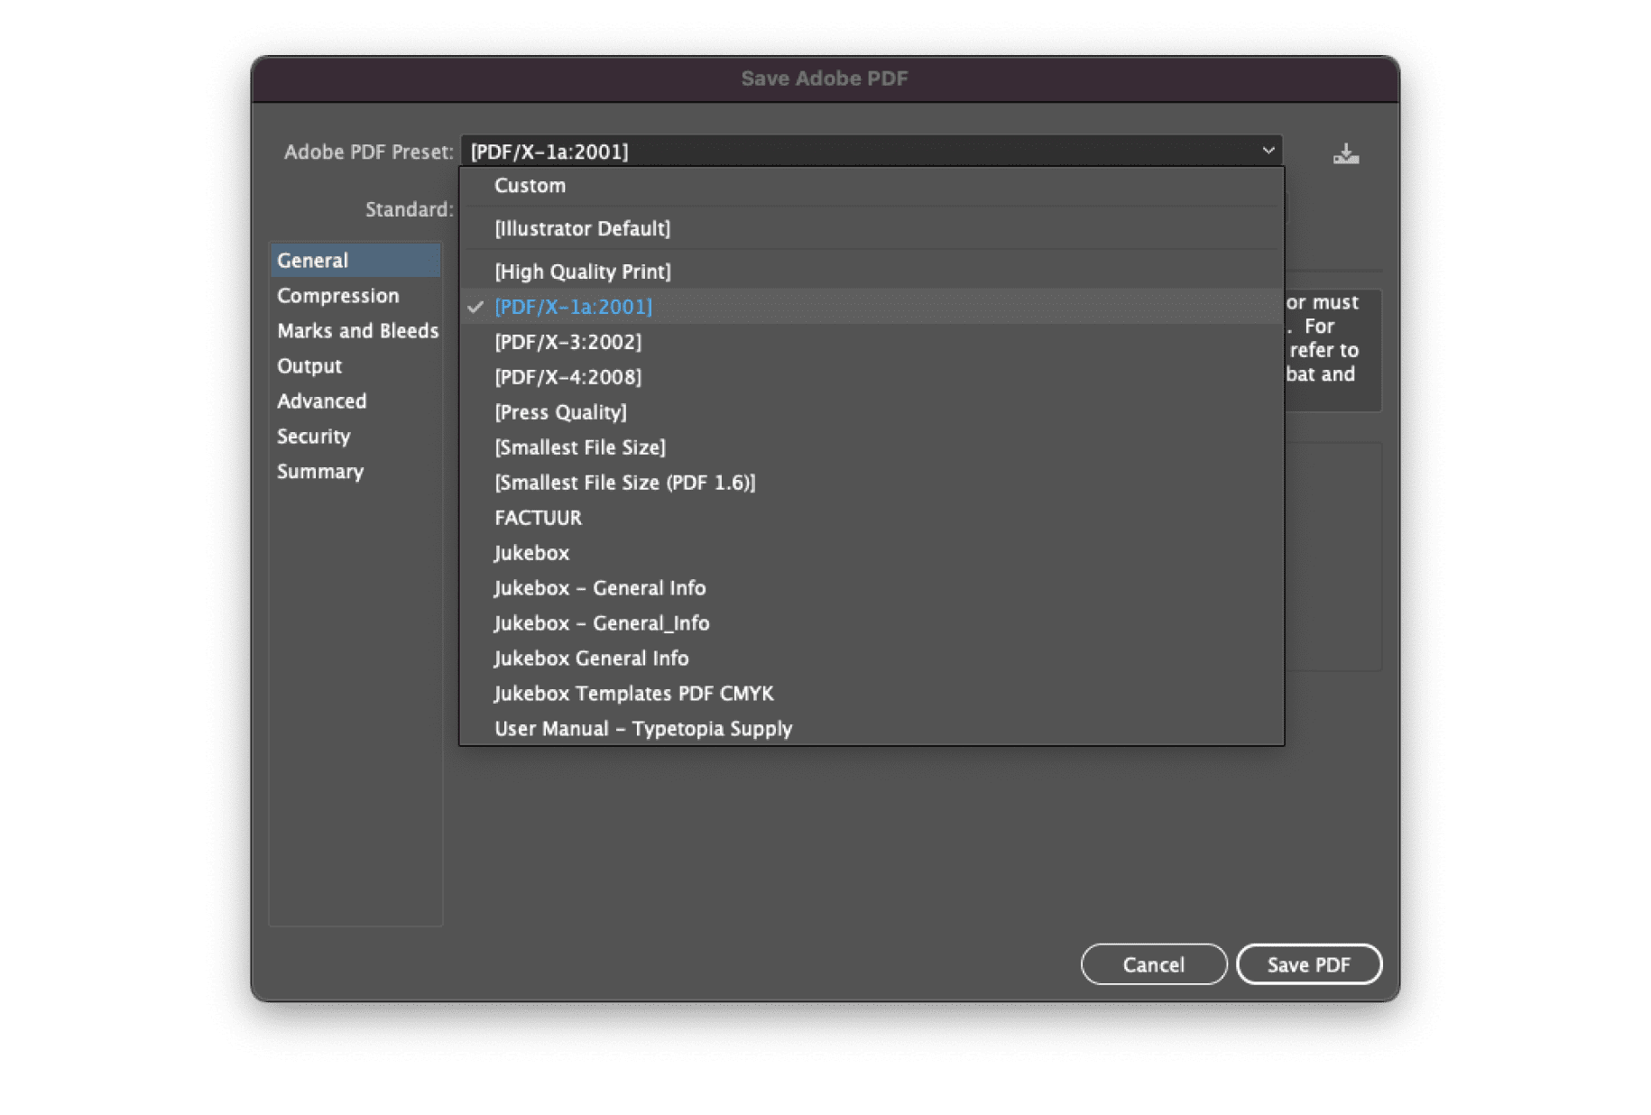Select the [Smallest File Size] preset
This screenshot has height=1115, width=1651.
point(871,447)
